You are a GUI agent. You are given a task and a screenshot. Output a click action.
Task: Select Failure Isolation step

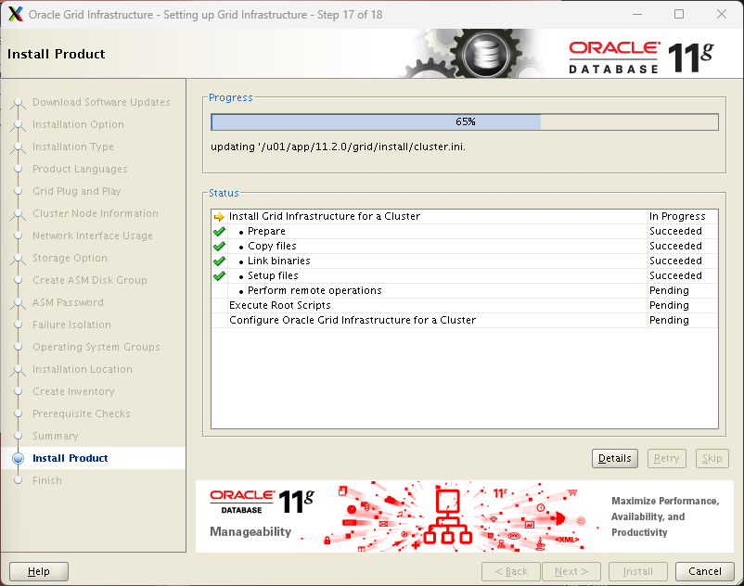71,325
